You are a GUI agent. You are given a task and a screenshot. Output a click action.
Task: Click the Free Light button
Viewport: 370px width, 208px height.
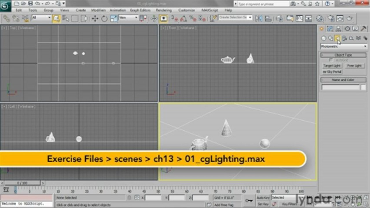[354, 66]
